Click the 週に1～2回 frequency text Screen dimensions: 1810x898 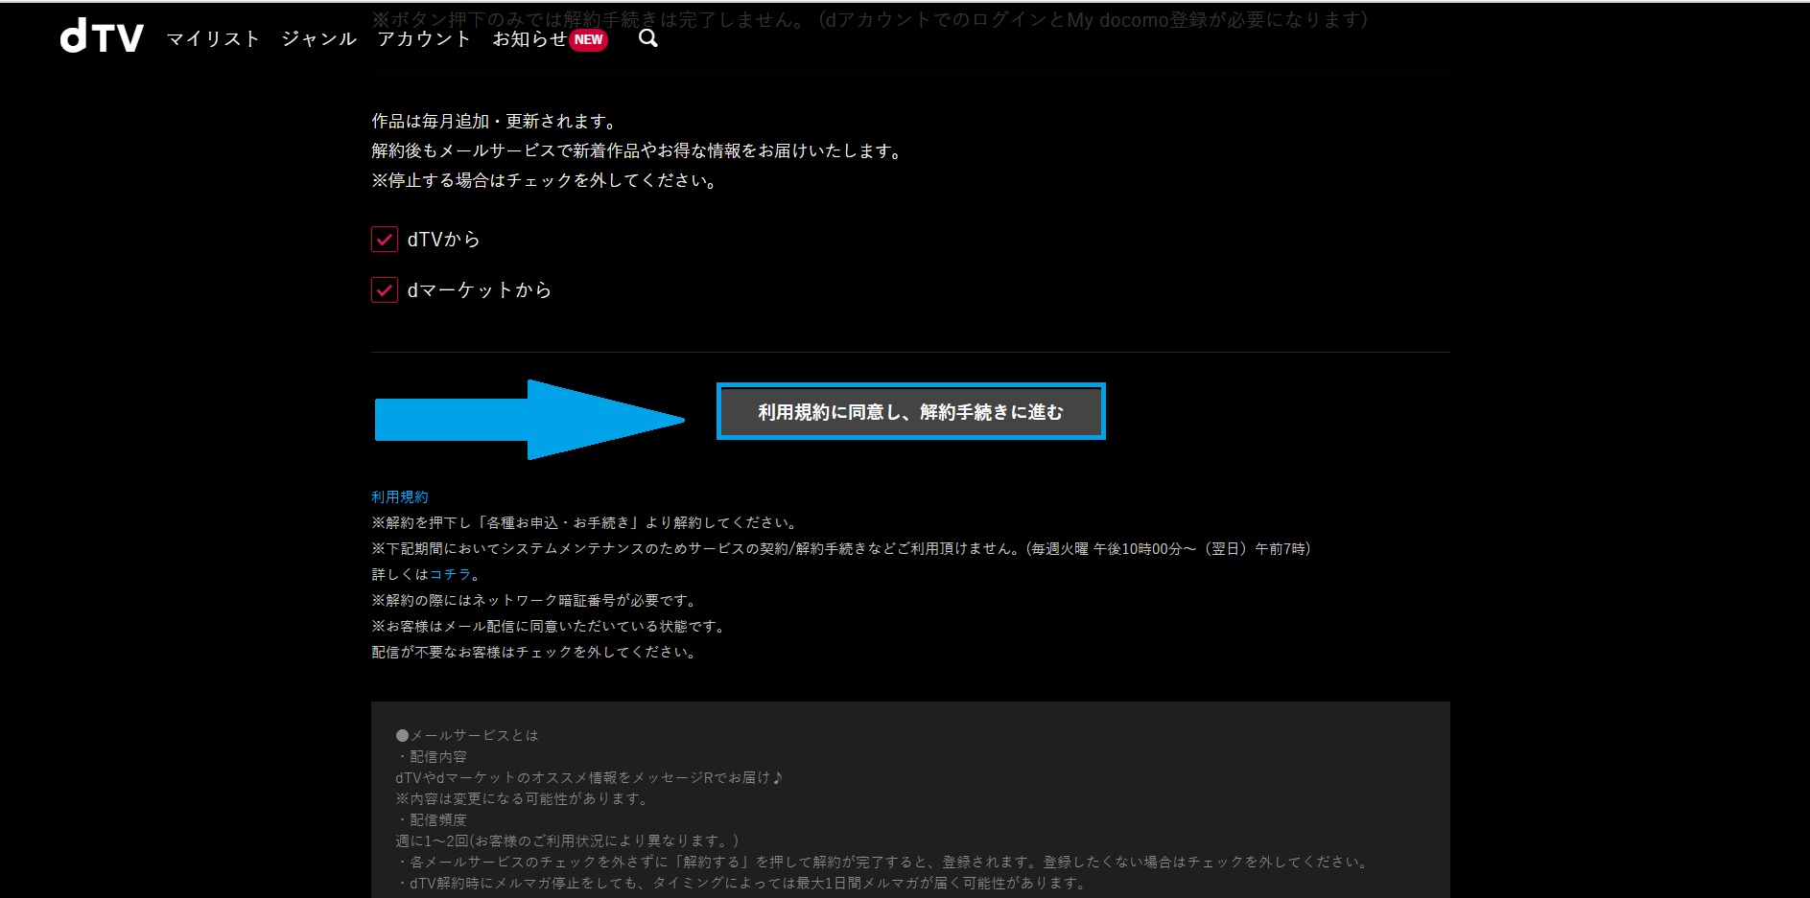point(567,840)
